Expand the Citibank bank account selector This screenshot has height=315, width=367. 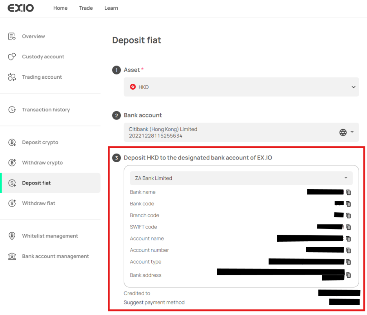(241, 132)
